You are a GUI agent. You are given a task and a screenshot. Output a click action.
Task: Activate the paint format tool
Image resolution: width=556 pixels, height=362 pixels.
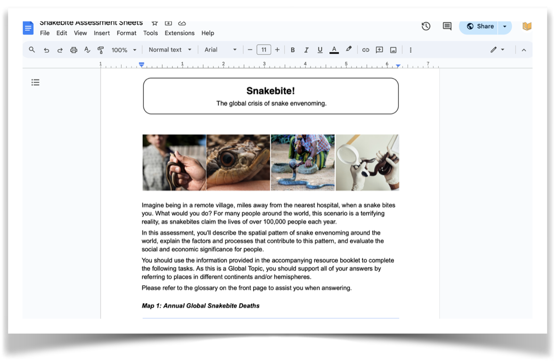click(101, 50)
